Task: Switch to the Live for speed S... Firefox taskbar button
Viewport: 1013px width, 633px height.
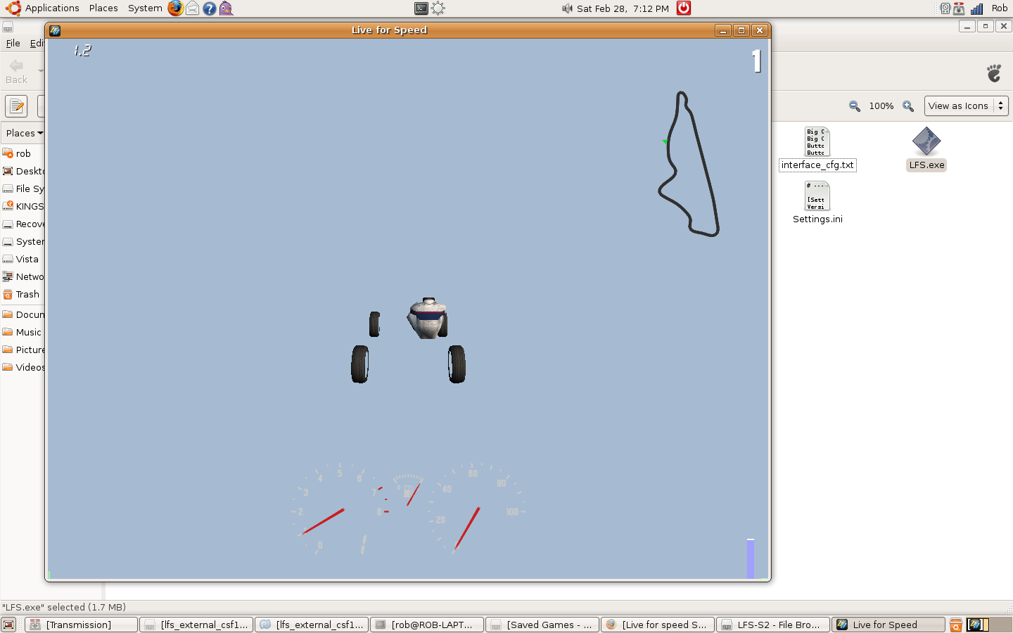Action: (658, 625)
